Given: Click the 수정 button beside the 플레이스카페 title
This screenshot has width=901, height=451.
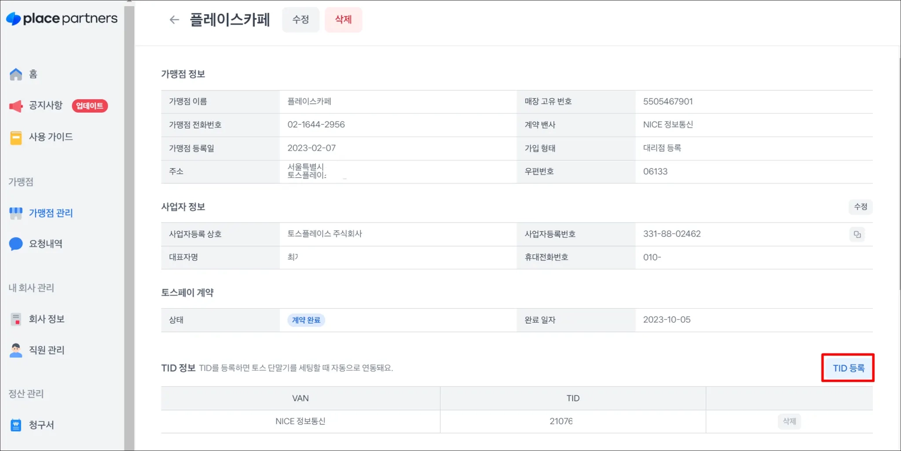Looking at the screenshot, I should [301, 20].
